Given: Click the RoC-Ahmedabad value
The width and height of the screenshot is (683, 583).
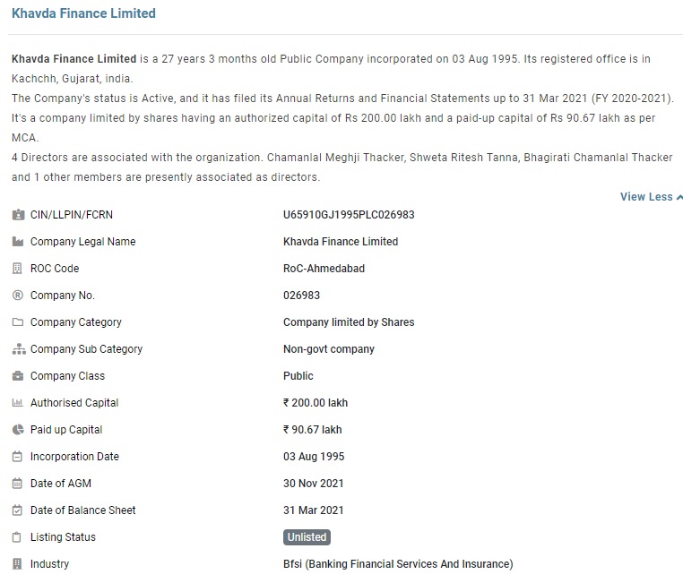Looking at the screenshot, I should [324, 269].
